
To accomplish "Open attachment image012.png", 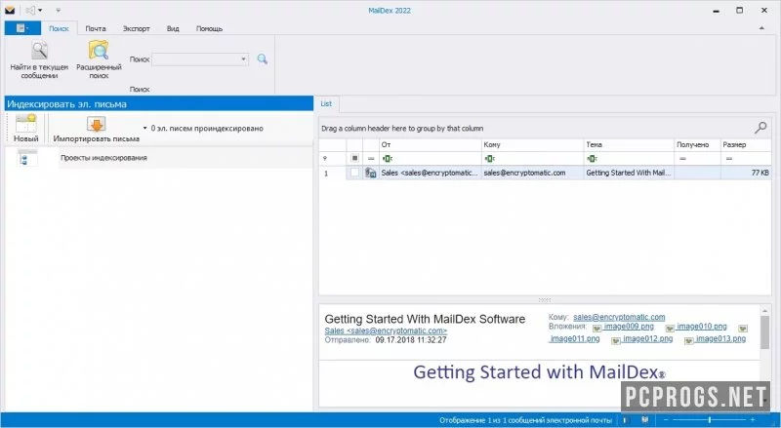I will click(647, 339).
